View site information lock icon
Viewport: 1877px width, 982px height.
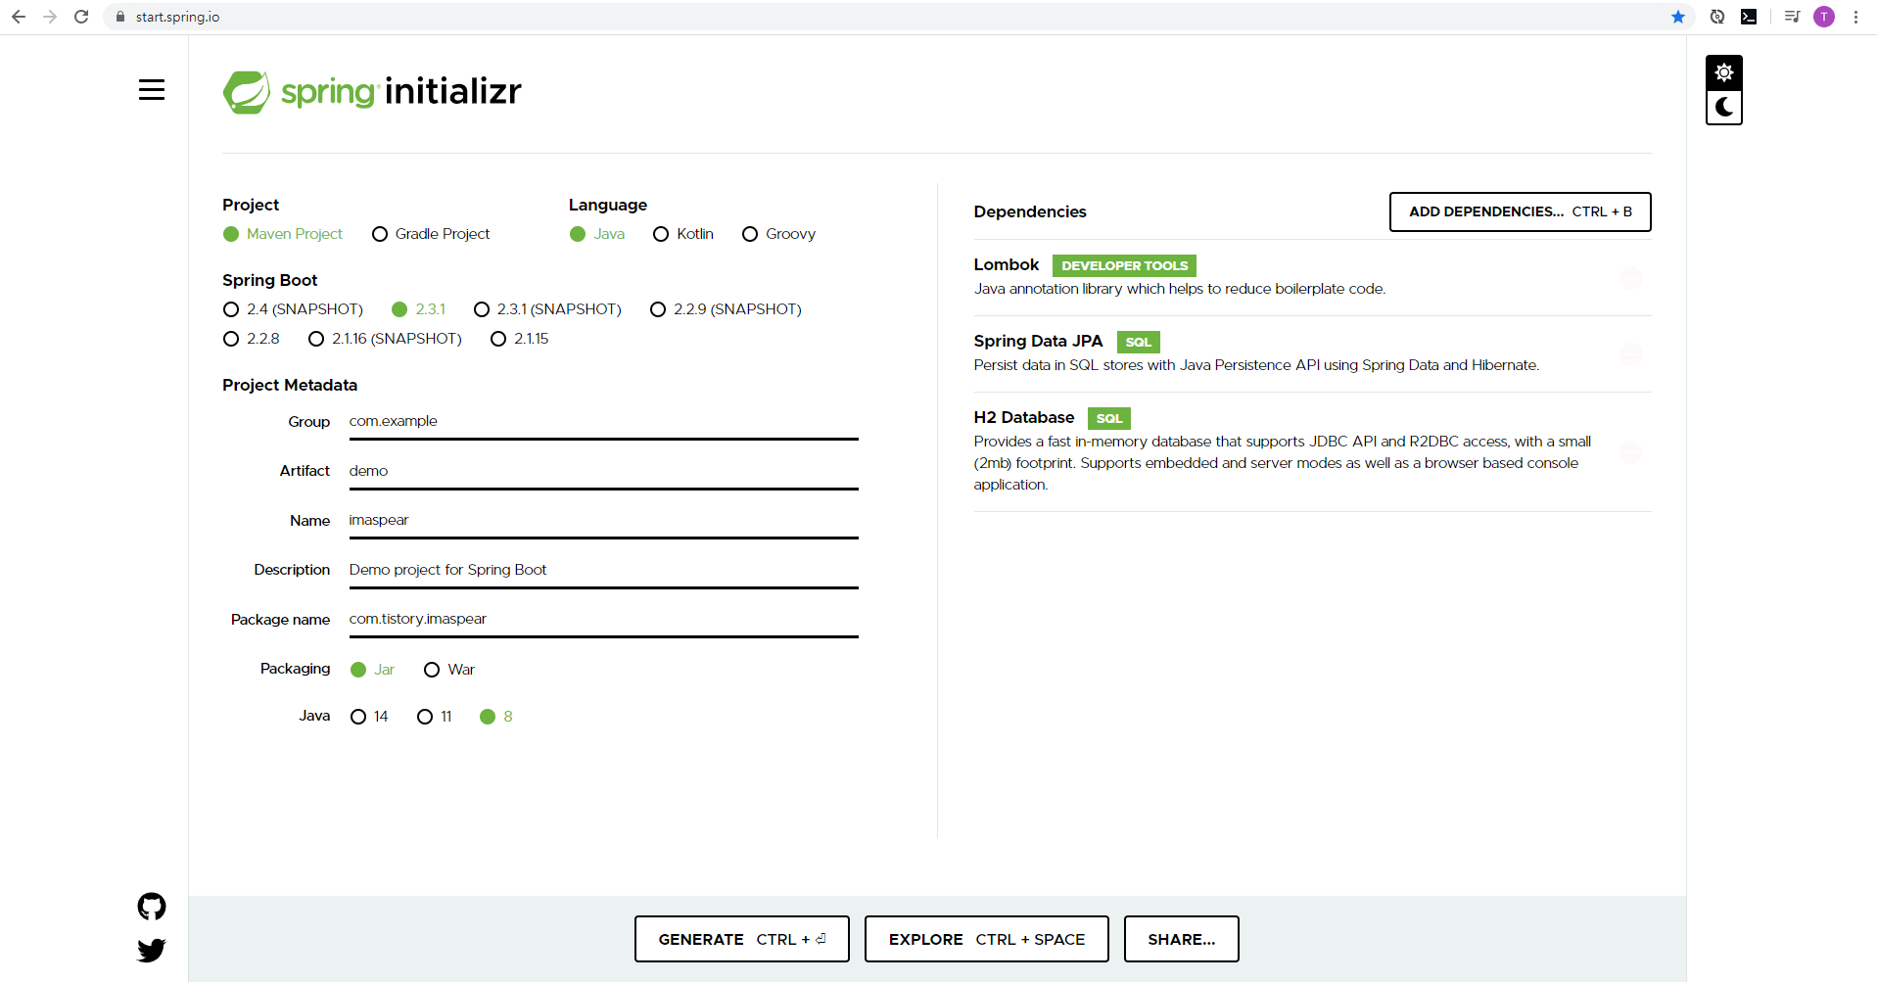(120, 17)
